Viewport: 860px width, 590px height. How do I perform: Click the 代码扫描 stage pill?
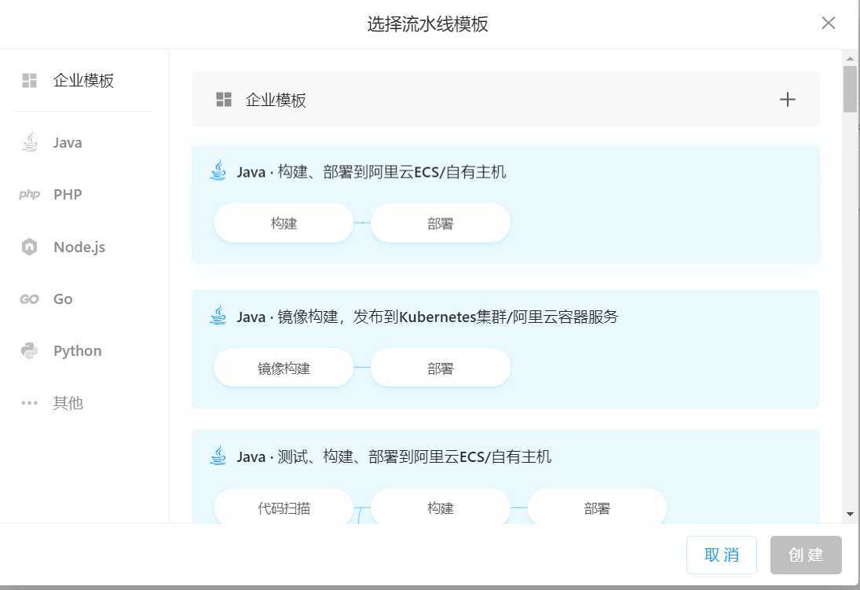284,508
